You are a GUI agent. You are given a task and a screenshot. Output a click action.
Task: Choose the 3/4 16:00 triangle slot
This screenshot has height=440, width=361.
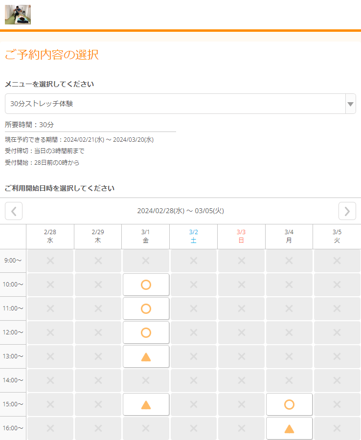pyautogui.click(x=289, y=428)
